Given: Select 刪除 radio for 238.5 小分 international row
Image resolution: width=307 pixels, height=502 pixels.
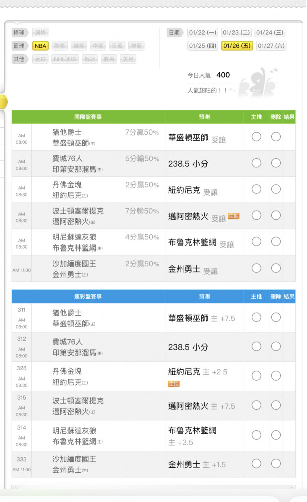Looking at the screenshot, I should click(x=276, y=163).
